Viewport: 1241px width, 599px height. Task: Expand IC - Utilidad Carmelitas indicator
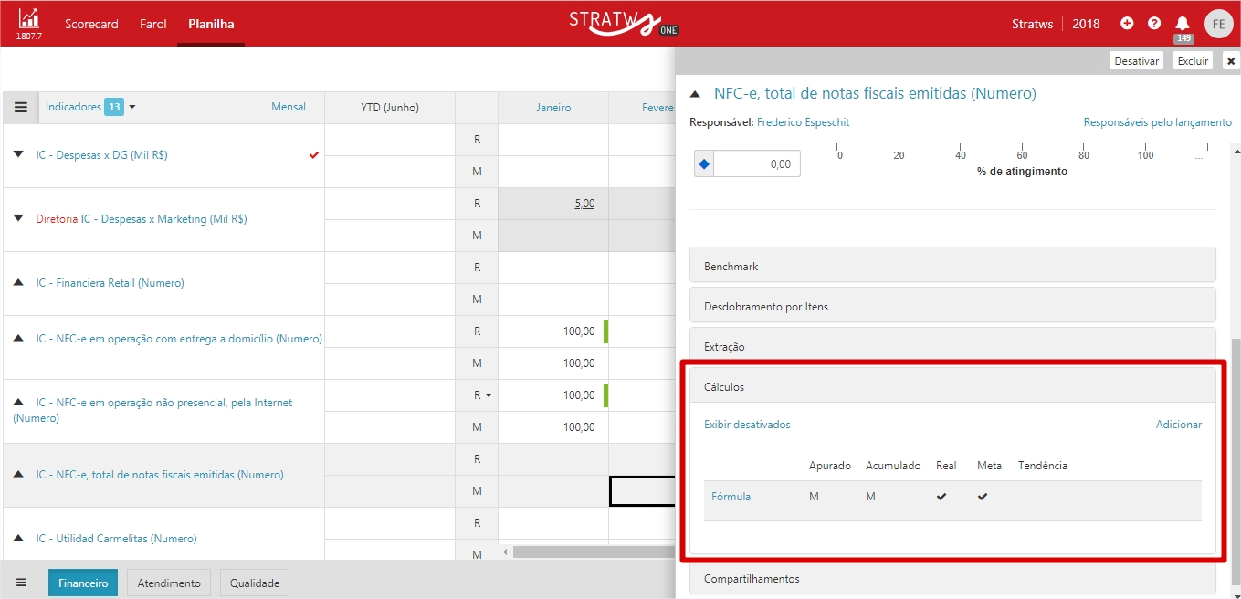(x=18, y=539)
